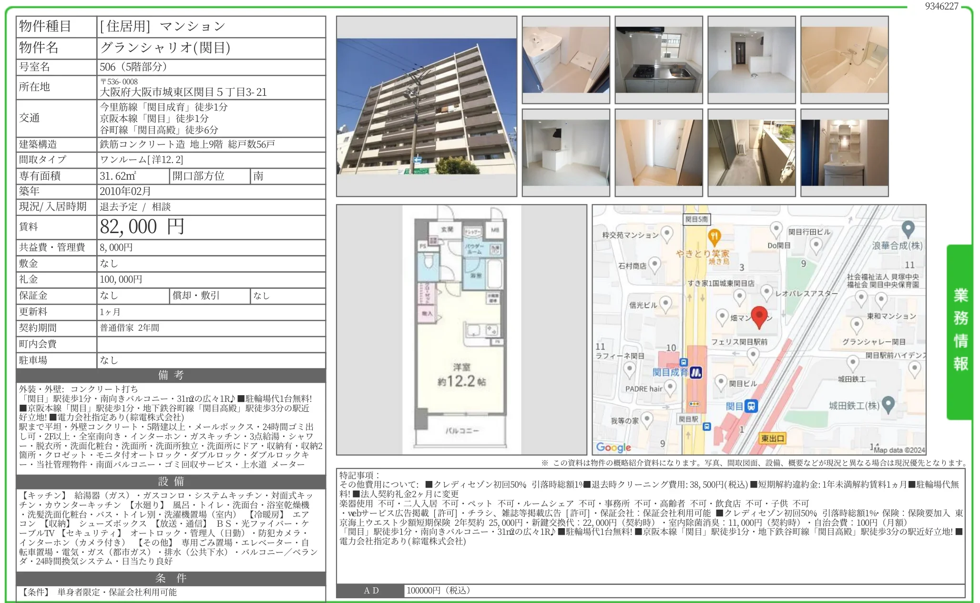Screen dimensions: 980x603
Task: Click the 関目 train station icon
Action: (x=751, y=406)
